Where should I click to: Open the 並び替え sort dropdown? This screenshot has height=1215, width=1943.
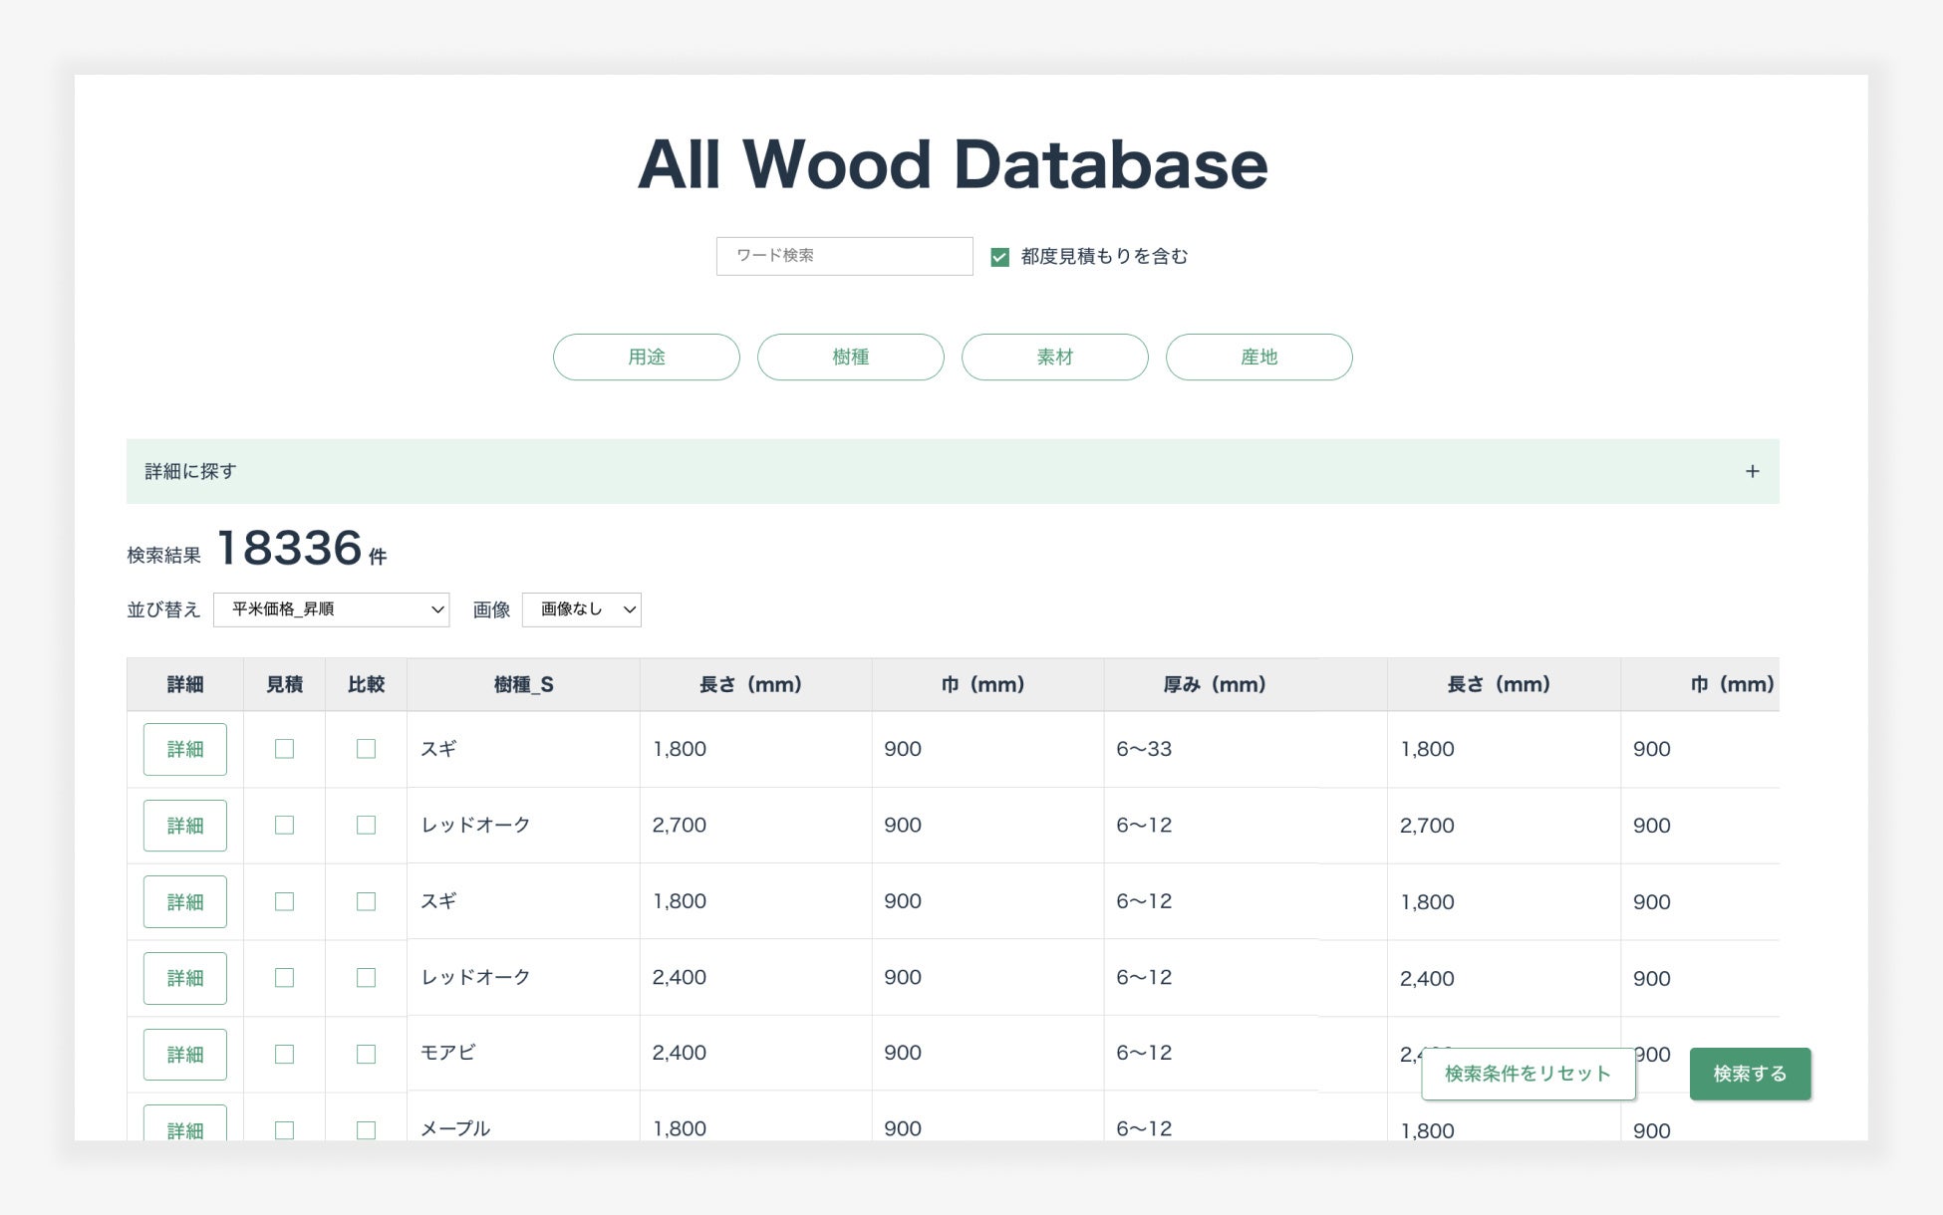[331, 609]
